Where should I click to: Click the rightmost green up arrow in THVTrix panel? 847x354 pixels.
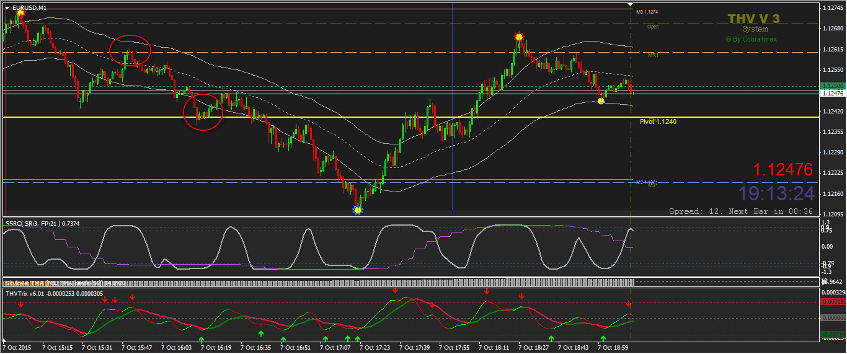point(603,339)
